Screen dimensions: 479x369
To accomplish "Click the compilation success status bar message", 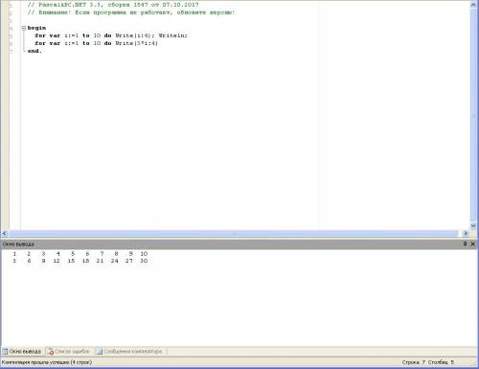I will tap(47, 362).
